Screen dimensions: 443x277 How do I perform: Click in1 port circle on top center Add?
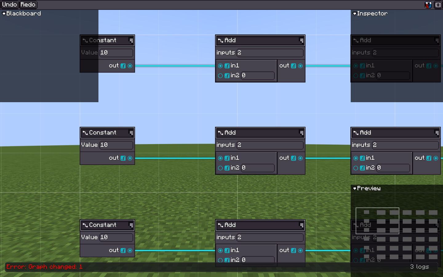[x=220, y=66]
